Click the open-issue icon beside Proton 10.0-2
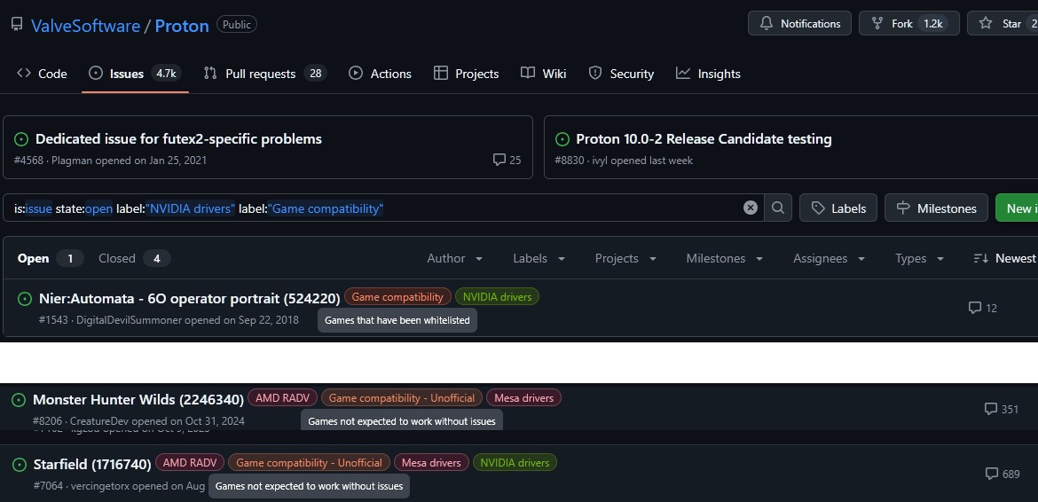The image size is (1038, 502). 562,139
